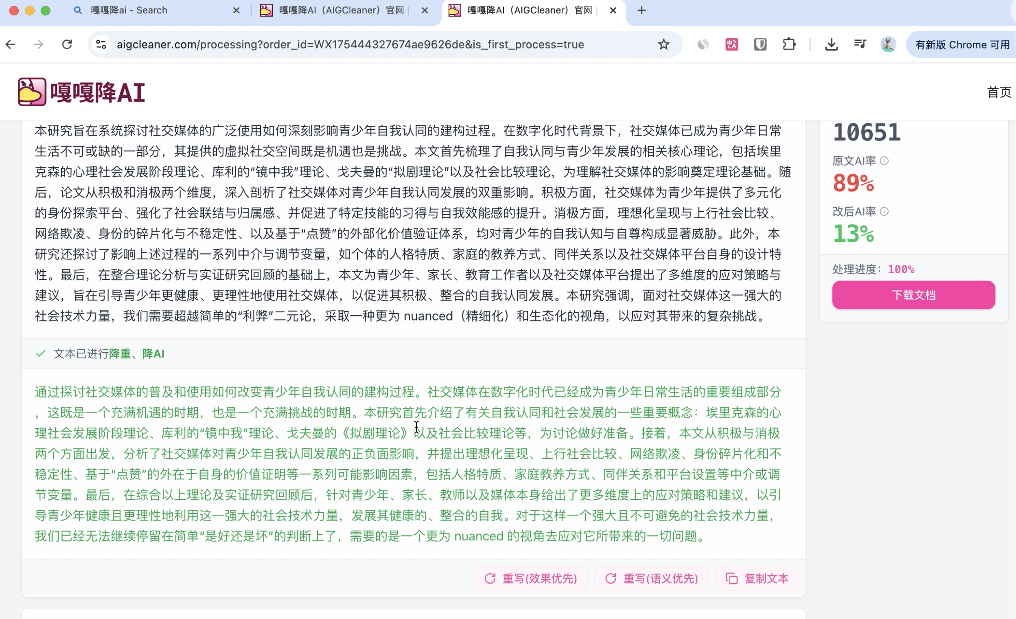Open a new browser tab with plus
The image size is (1016, 619).
[x=641, y=10]
